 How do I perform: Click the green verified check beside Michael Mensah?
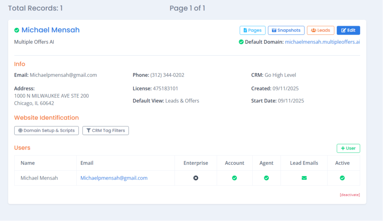click(x=17, y=30)
